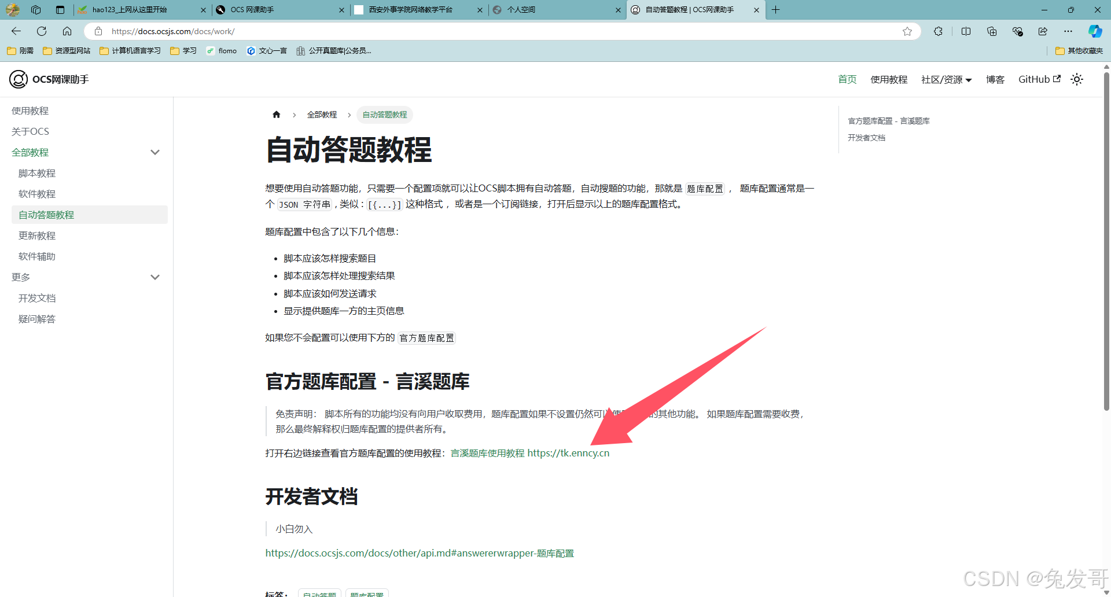Click the 自动答题教程 breadcrumb
1111x597 pixels.
point(385,115)
